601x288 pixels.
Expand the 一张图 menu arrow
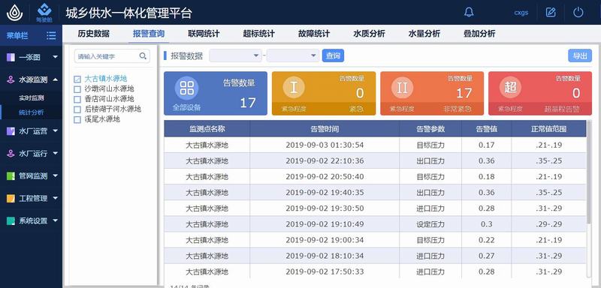tap(55, 57)
